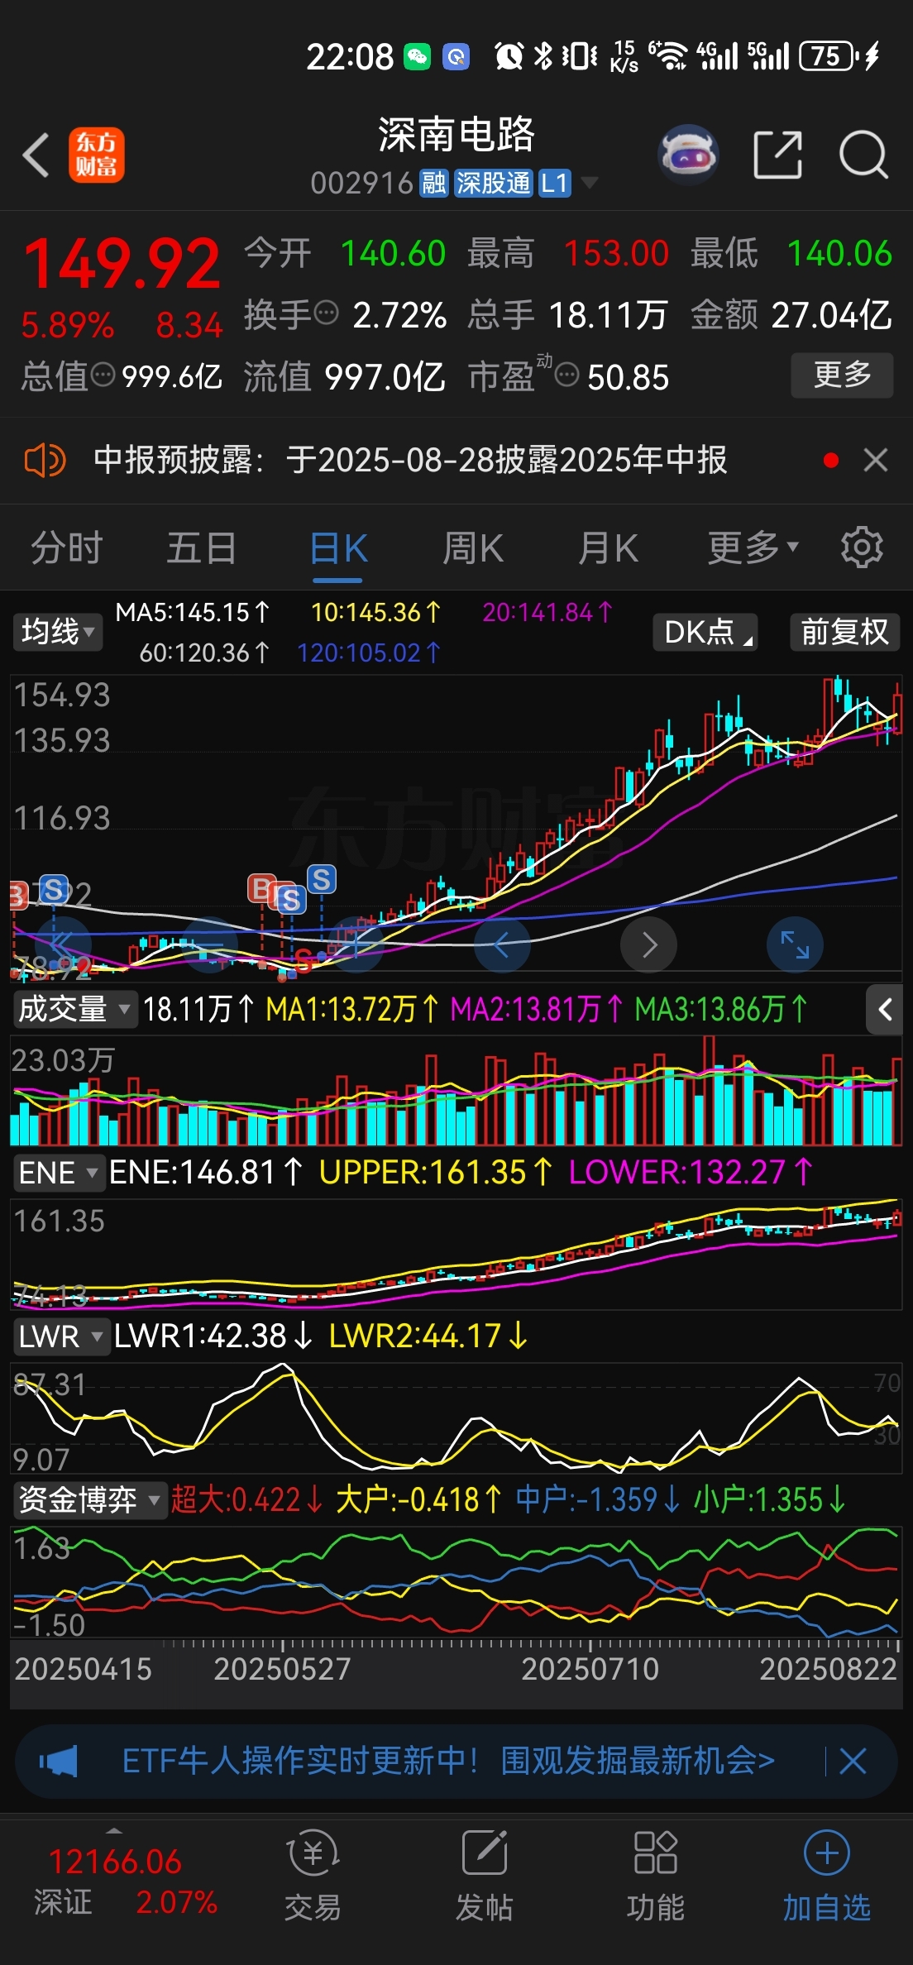The width and height of the screenshot is (913, 1965).
Task: Tap the UPPER:161.35 value
Action: coord(436,1173)
